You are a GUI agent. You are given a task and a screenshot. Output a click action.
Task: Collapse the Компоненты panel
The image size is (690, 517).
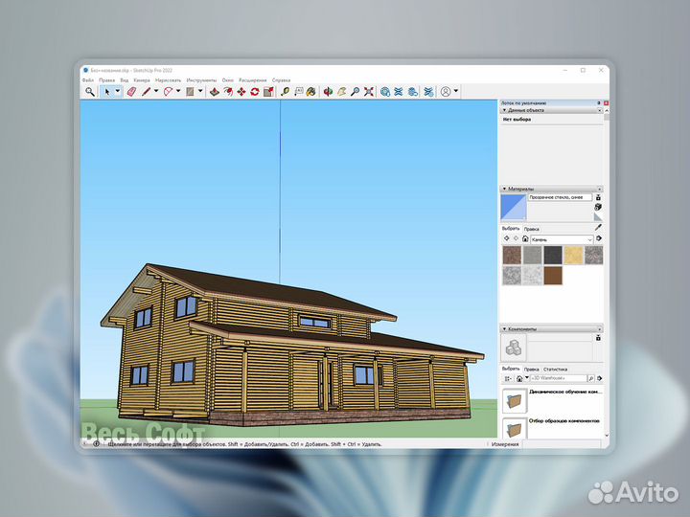point(504,328)
